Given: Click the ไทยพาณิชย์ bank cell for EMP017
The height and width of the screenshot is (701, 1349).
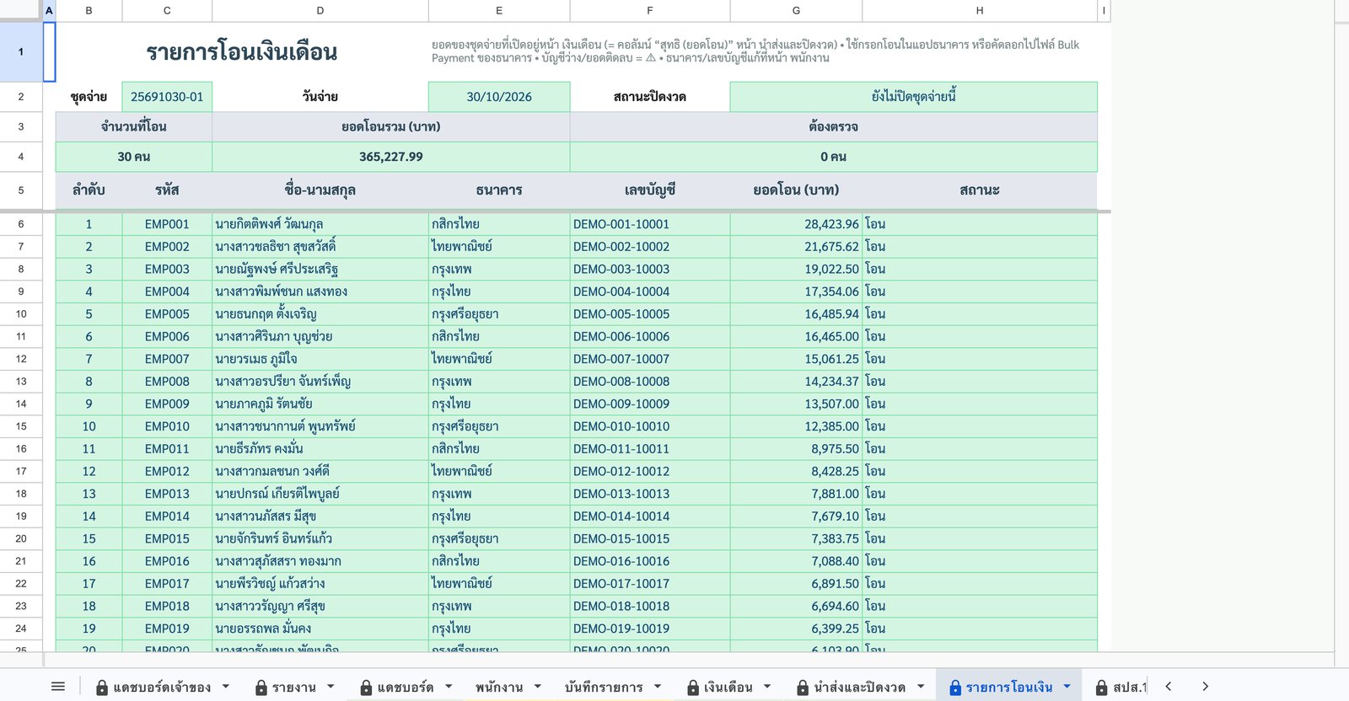Looking at the screenshot, I should (x=499, y=584).
